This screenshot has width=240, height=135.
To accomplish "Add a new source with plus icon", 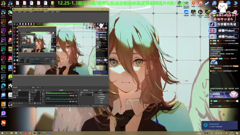I will [x=30, y=103].
